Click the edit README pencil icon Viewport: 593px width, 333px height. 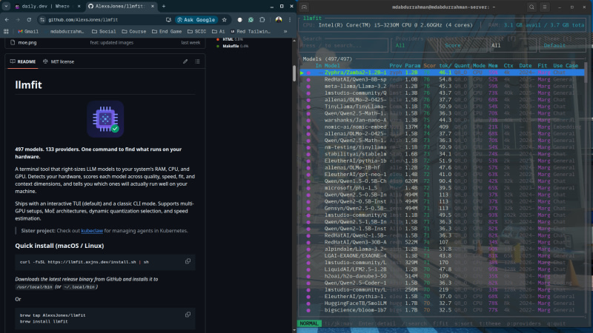(x=186, y=61)
